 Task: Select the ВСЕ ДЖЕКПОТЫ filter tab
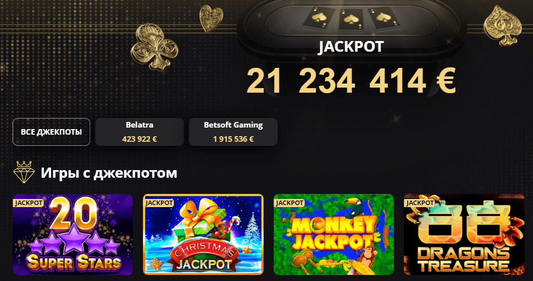pos(51,132)
